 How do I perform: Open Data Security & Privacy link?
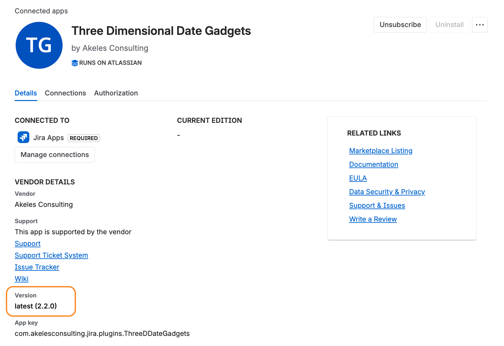pyautogui.click(x=387, y=192)
